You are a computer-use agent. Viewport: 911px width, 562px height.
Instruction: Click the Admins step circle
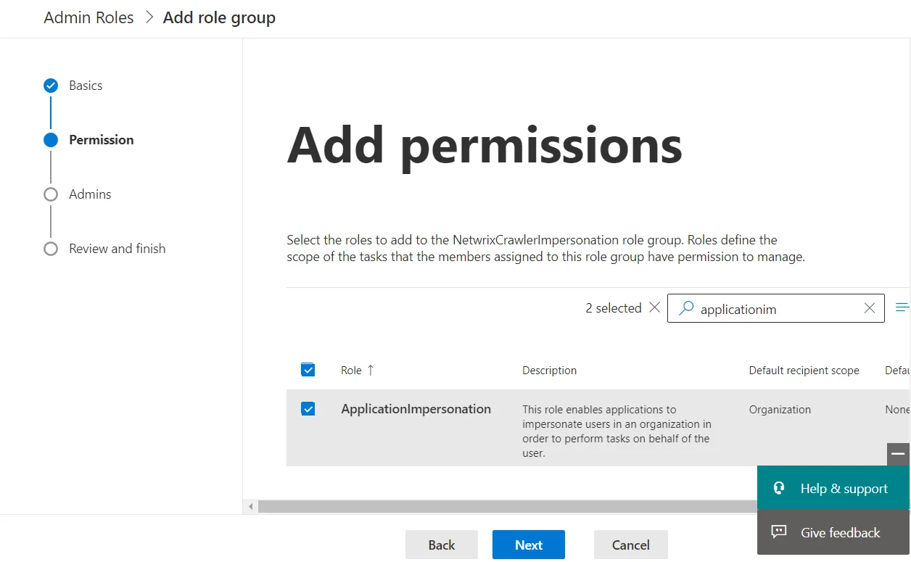51,194
